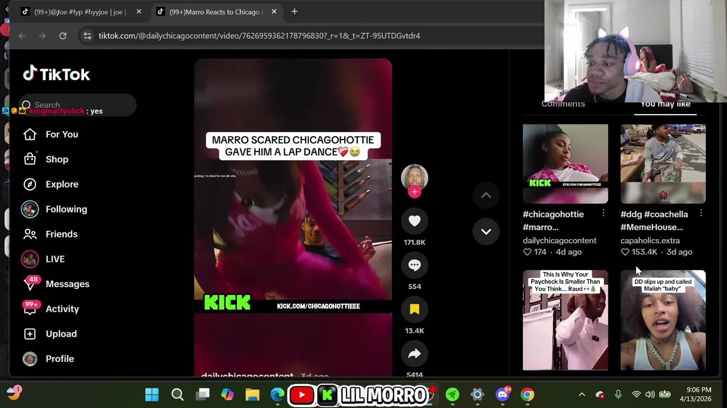Open the Settings gear on the taskbar
The image size is (727, 408).
click(x=477, y=395)
